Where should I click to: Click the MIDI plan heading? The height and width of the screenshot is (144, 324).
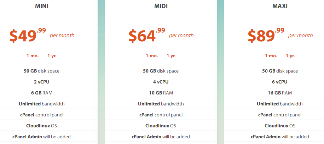click(x=161, y=6)
